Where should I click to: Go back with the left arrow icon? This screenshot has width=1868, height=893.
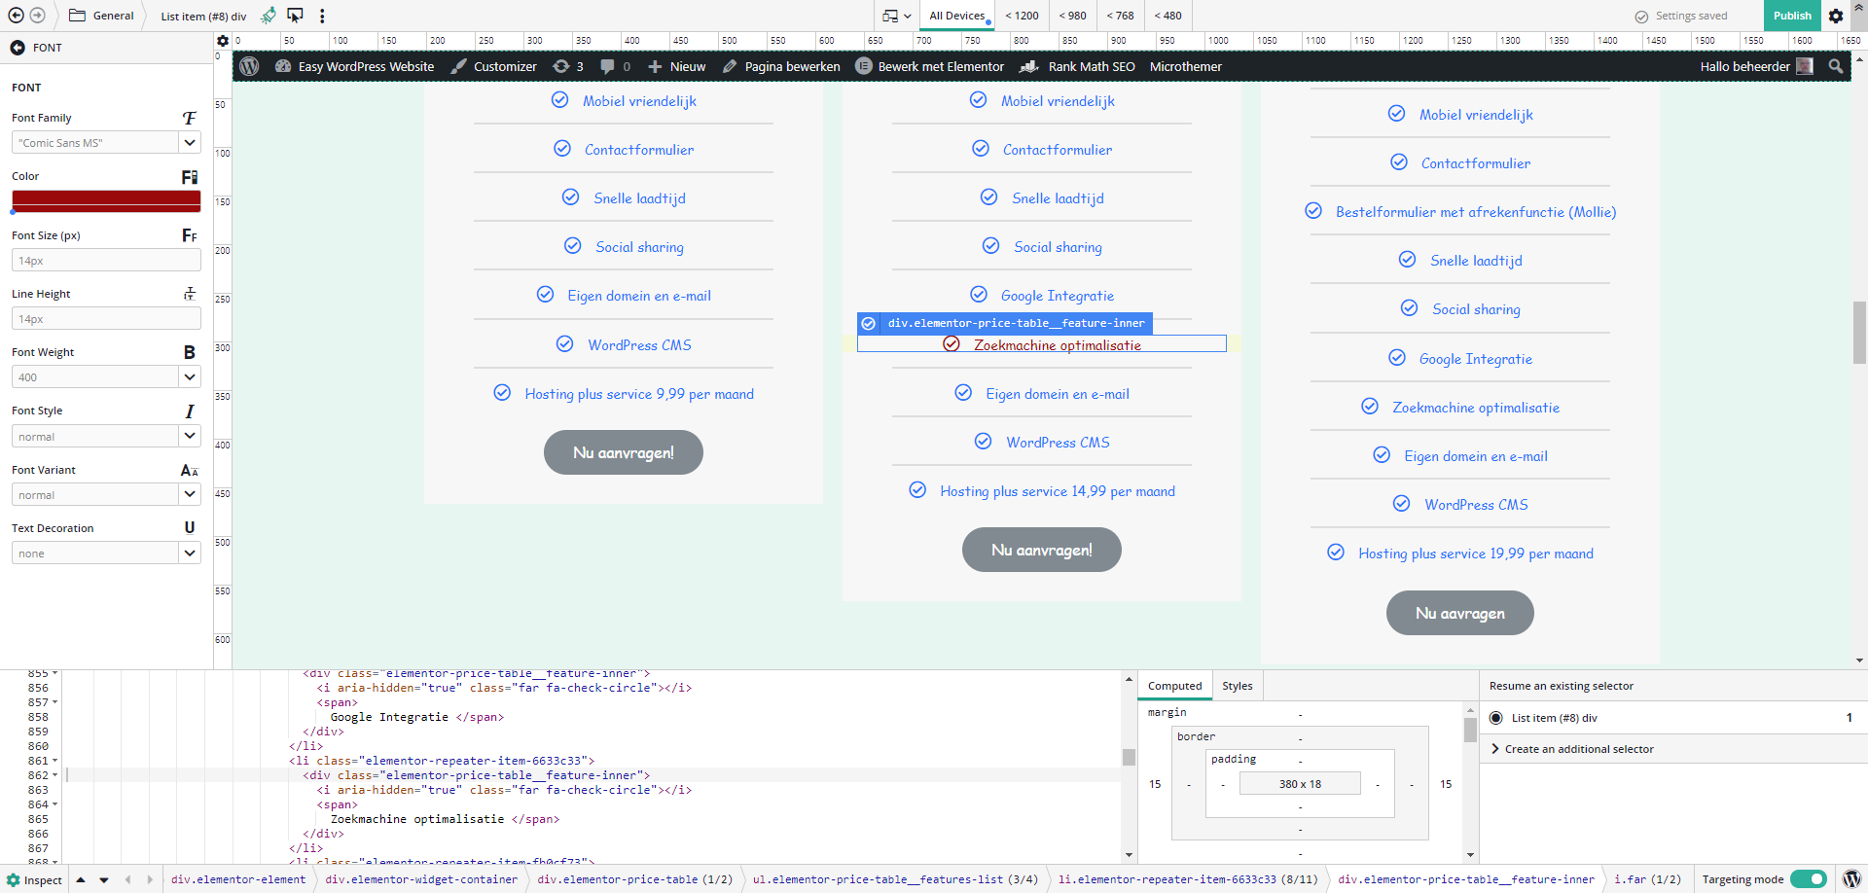coord(17,16)
